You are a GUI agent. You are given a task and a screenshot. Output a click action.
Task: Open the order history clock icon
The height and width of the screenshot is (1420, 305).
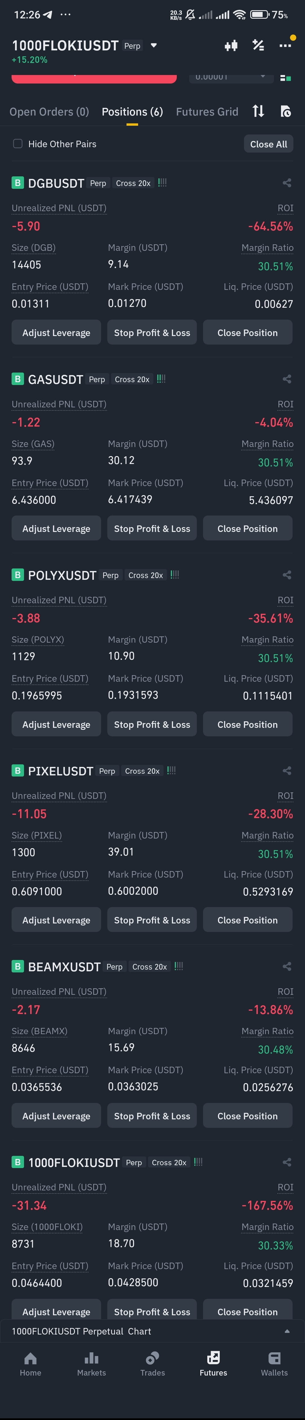(286, 111)
